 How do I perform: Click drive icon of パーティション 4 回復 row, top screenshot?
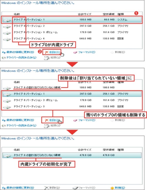pos(7,39)
